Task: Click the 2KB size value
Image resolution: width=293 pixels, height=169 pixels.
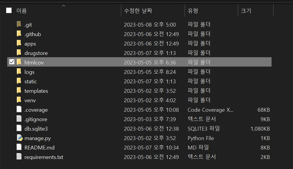Action: point(265,157)
